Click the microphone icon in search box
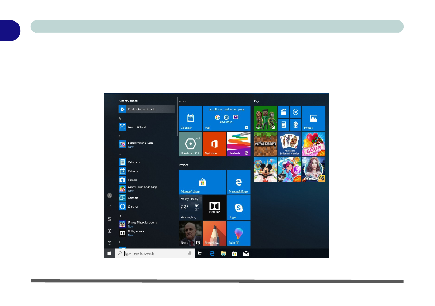This screenshot has height=306, width=435. point(190,253)
